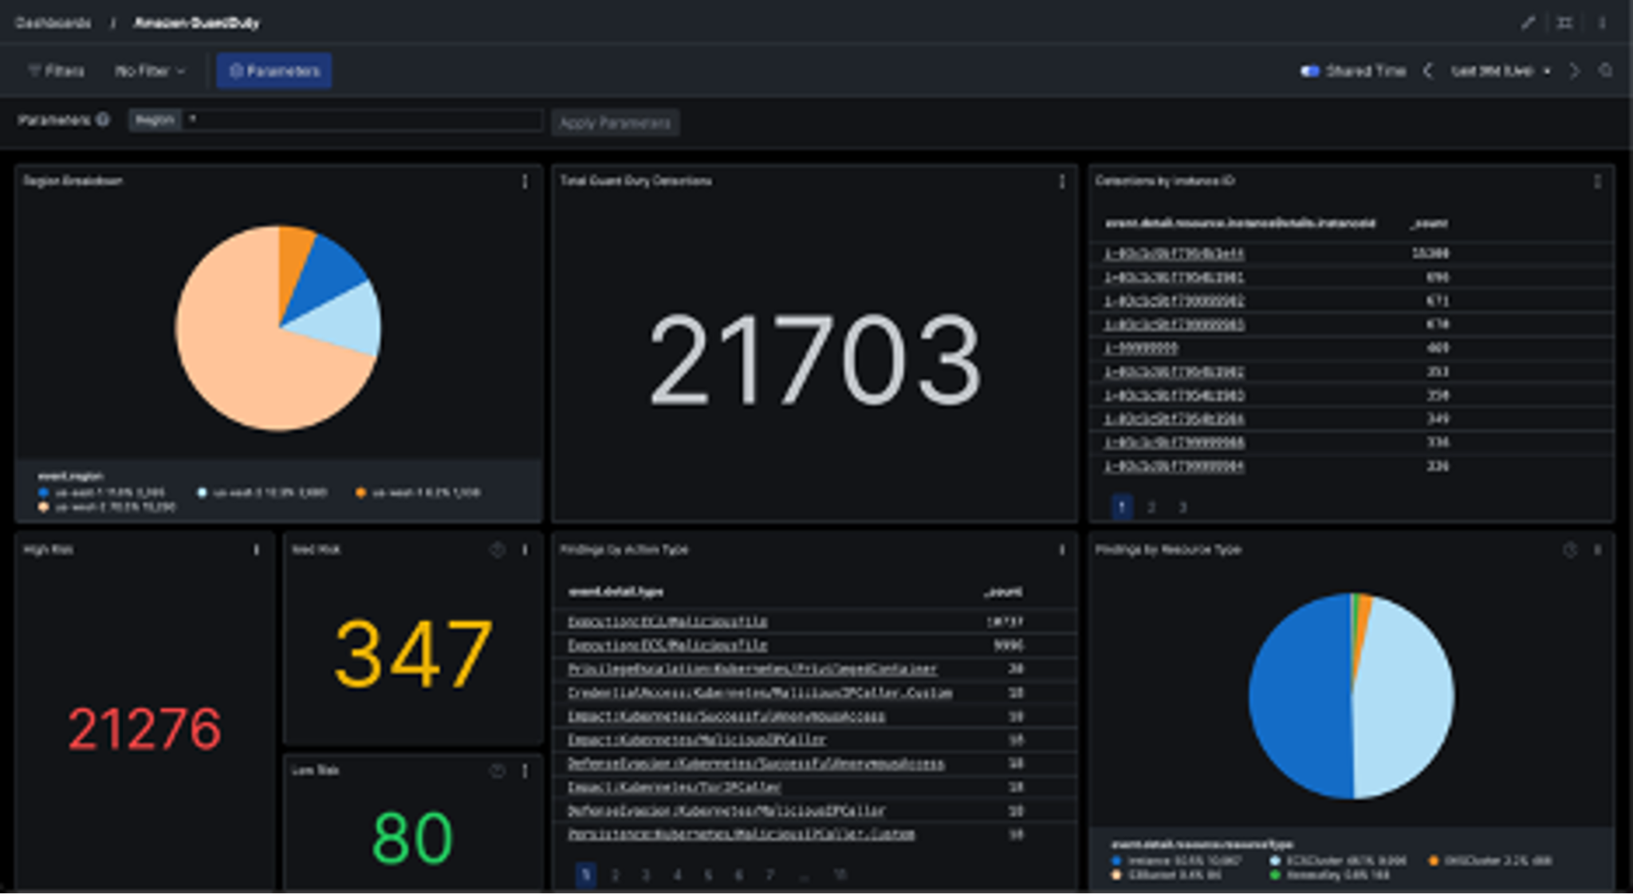Open the Region Breakdown panel options menu
Screen dimensions: 1633x894
[525, 181]
